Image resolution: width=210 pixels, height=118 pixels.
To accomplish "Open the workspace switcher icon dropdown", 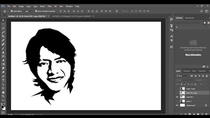I will (x=207, y=11).
